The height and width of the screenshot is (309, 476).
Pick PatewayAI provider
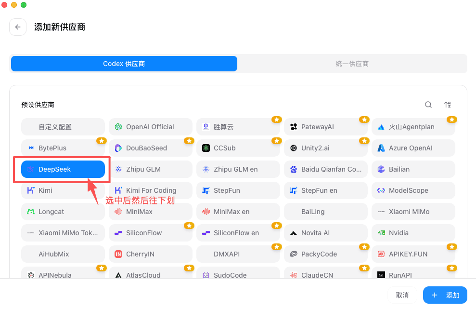tap(326, 127)
